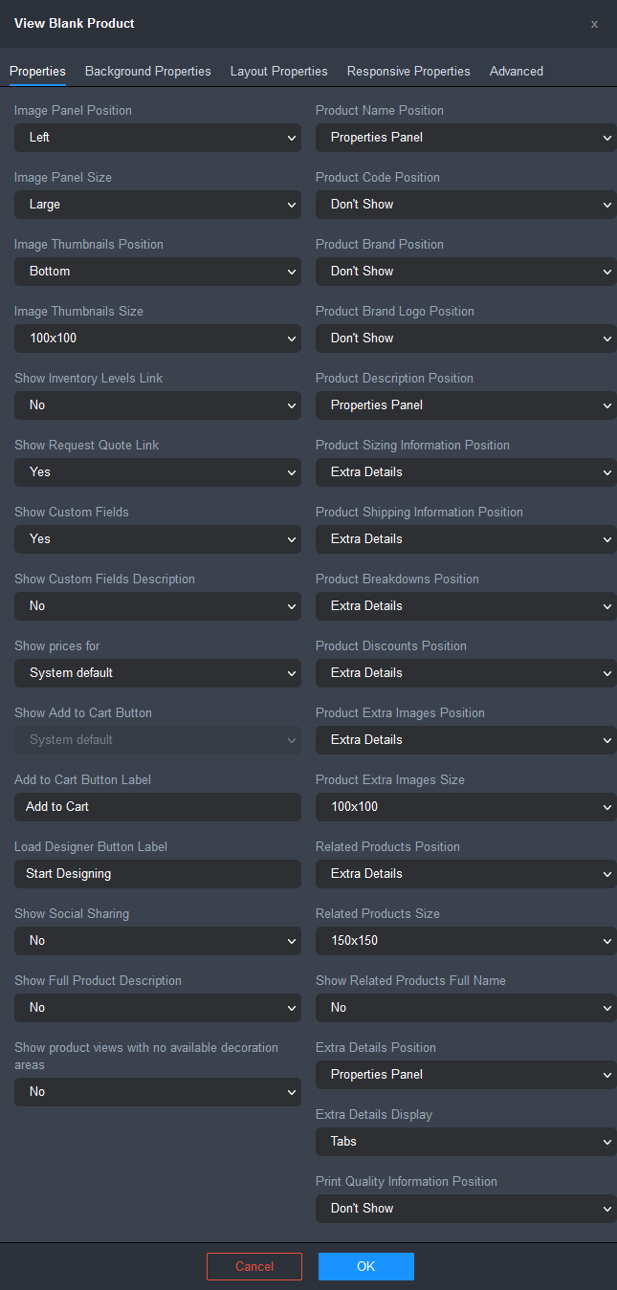
Task: Open the Product Code Position dropdown
Action: [x=466, y=205]
